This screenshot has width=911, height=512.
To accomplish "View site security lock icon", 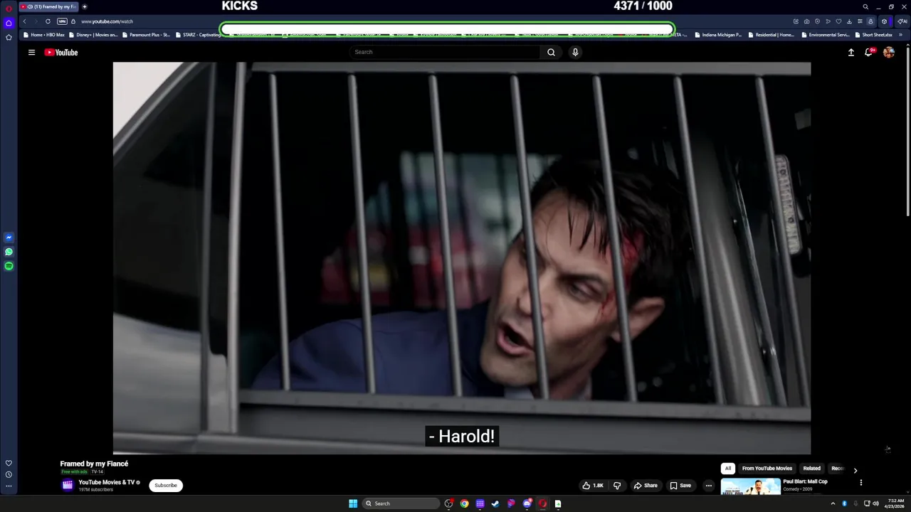I will coord(73,21).
